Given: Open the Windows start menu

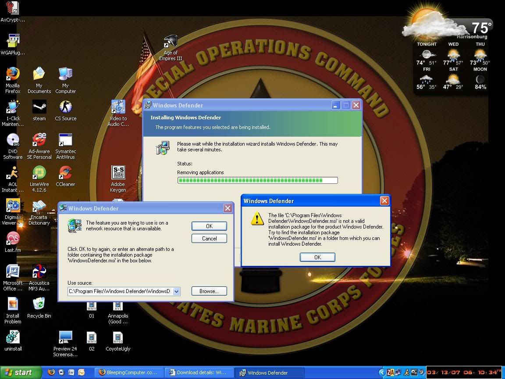Looking at the screenshot, I should click(x=21, y=372).
